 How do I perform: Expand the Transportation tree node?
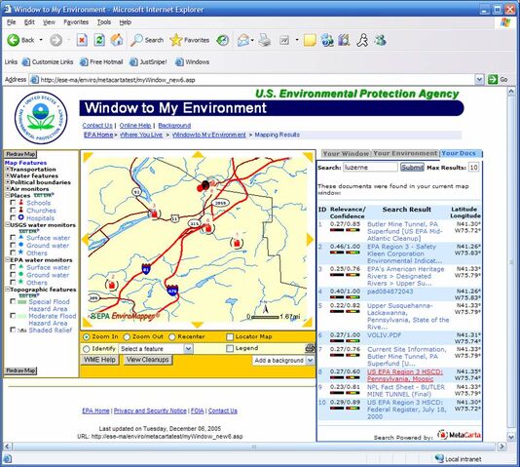[x=7, y=169]
